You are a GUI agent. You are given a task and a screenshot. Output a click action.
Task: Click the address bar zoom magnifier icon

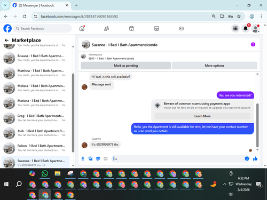pyautogui.click(x=214, y=17)
